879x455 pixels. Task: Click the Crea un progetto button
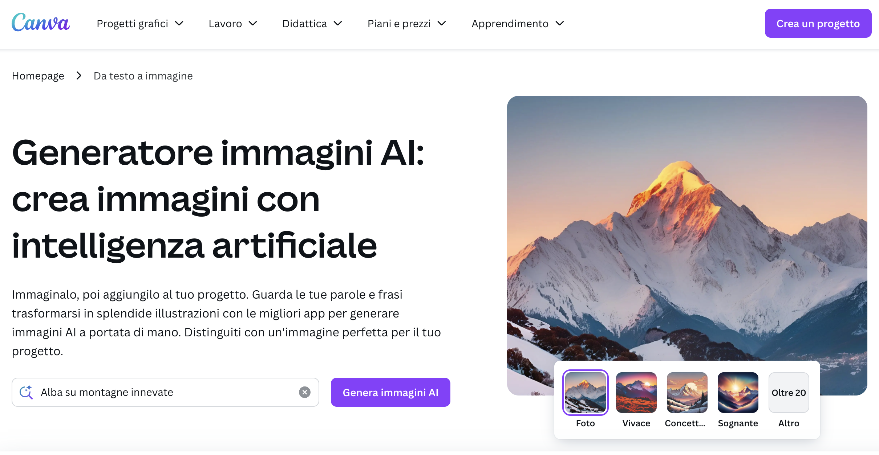click(818, 23)
